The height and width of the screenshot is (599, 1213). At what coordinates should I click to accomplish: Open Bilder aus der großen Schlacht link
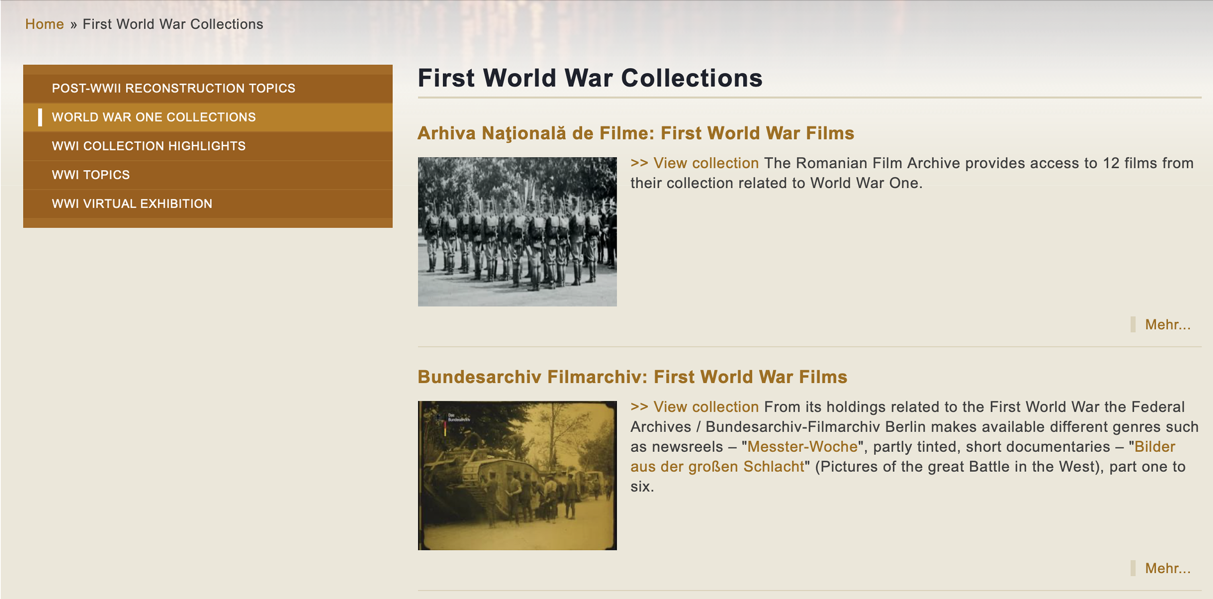717,467
